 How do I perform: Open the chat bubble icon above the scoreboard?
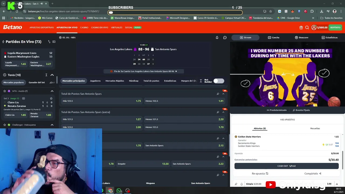[x=225, y=37]
